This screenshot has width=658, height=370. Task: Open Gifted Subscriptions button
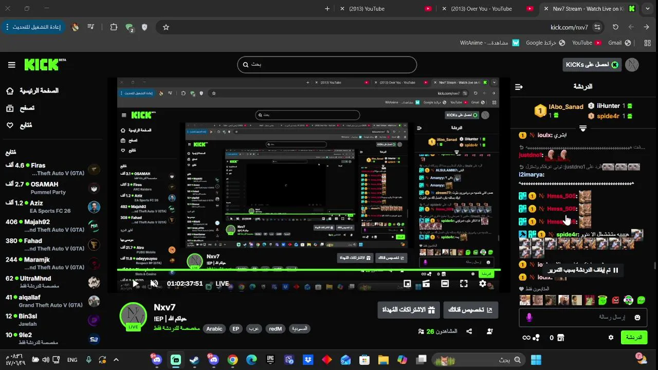(x=409, y=310)
